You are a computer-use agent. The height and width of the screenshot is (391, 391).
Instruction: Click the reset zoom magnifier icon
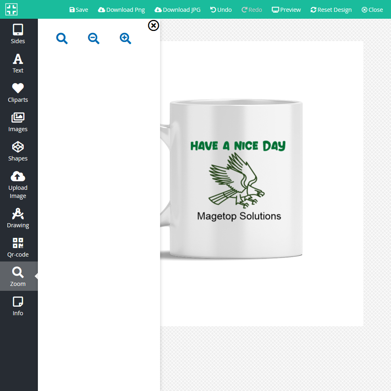click(62, 39)
